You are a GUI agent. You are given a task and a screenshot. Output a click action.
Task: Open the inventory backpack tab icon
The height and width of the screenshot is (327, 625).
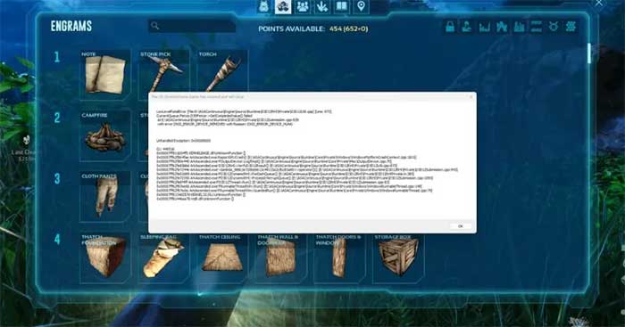point(264,6)
